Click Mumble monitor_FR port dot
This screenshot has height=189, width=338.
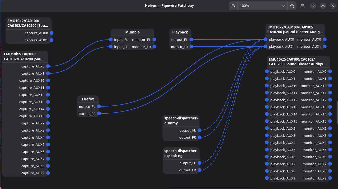(154, 47)
